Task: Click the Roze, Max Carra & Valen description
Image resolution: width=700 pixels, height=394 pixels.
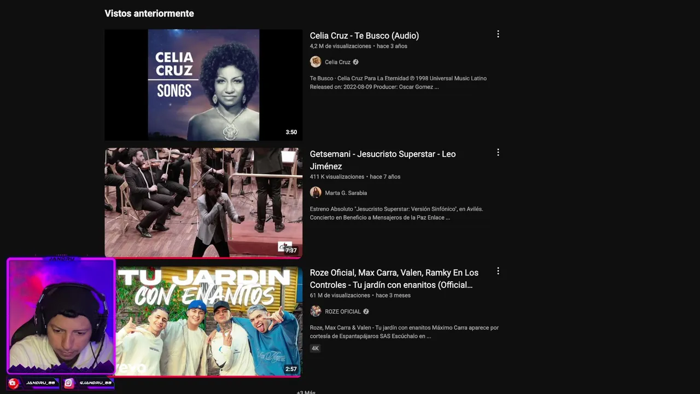Action: [404, 332]
